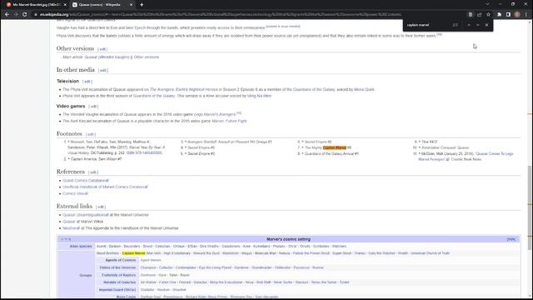This screenshot has height=300, width=533.
Task: Open the Neutron link in External links
Action: coord(71,228)
